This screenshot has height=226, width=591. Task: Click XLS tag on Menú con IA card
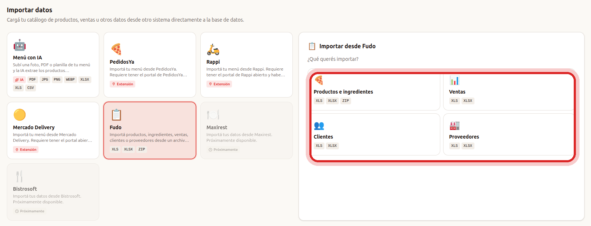(x=18, y=88)
